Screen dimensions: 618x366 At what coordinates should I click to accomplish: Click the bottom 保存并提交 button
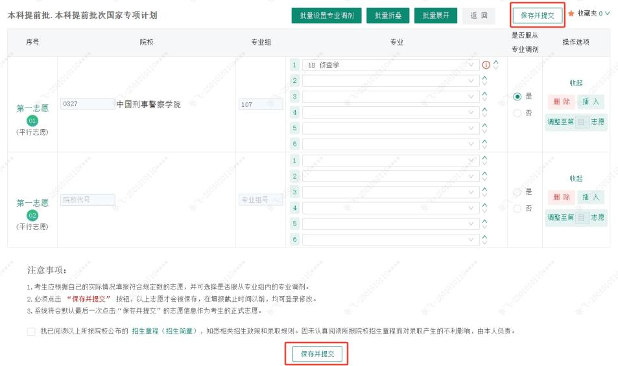[x=317, y=354]
